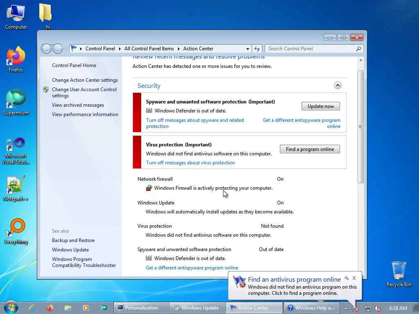The image size is (419, 314).
Task: Open Windows Program Compatibility Troubleshooter
Action: pos(84,262)
